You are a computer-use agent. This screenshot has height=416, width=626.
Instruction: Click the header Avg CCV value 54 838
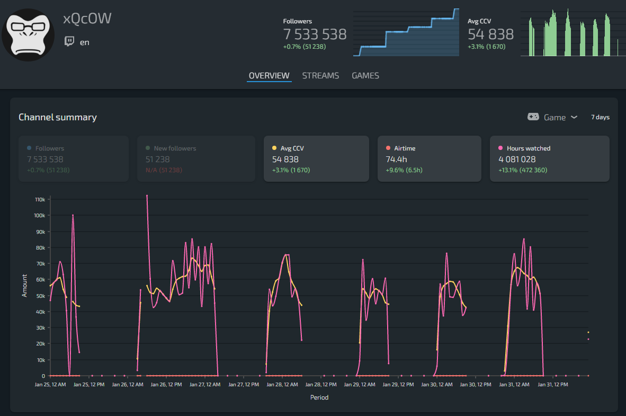(490, 34)
